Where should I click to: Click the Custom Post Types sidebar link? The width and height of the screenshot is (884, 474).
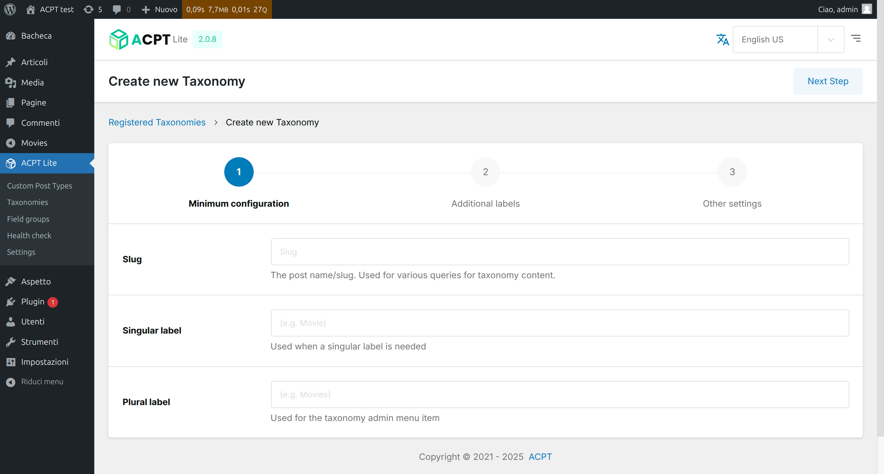39,186
